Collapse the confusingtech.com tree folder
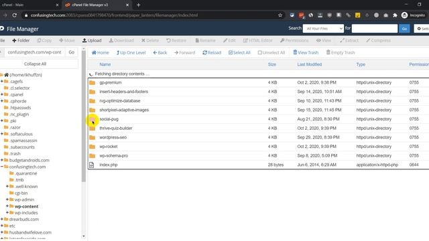The height and width of the screenshot is (241, 429). point(2,167)
